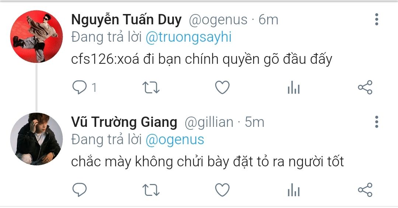
Task: Open Vũ Trường Giang's profile picture
Action: [36, 139]
